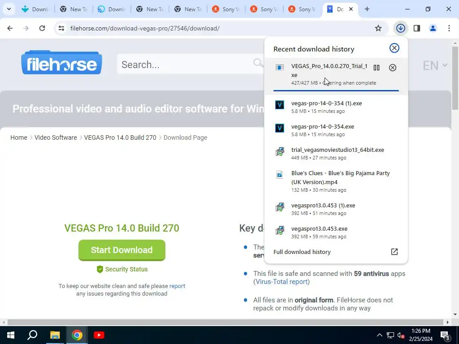Open trial_vegasmoviestudio13_64bit.exe download
The width and height of the screenshot is (459, 344).
336,153
